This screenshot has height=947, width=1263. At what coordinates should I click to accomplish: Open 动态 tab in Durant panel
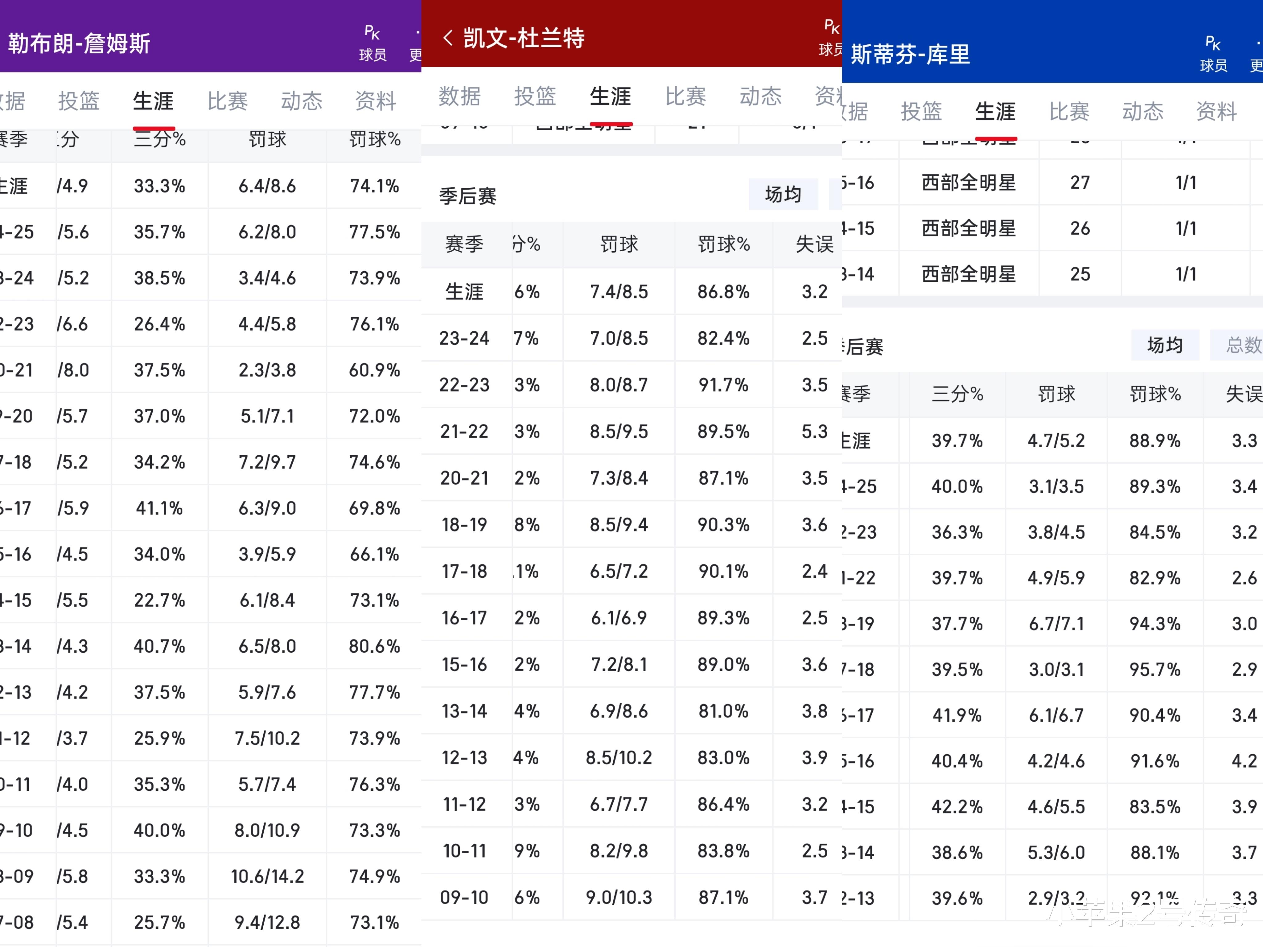click(x=760, y=96)
